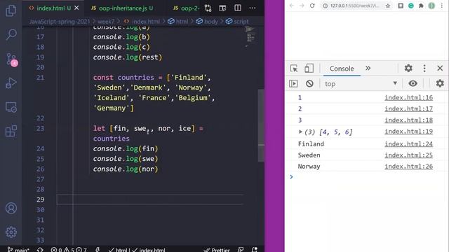The width and height of the screenshot is (449, 252).
Task: Open DevTools Settings gear
Action: point(408,69)
